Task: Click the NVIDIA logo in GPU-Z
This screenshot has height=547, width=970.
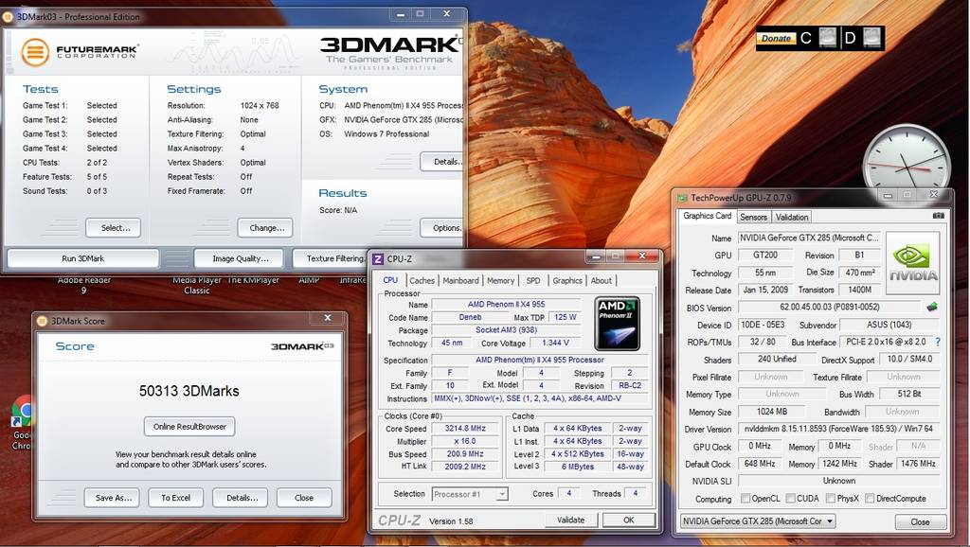Action: [913, 263]
